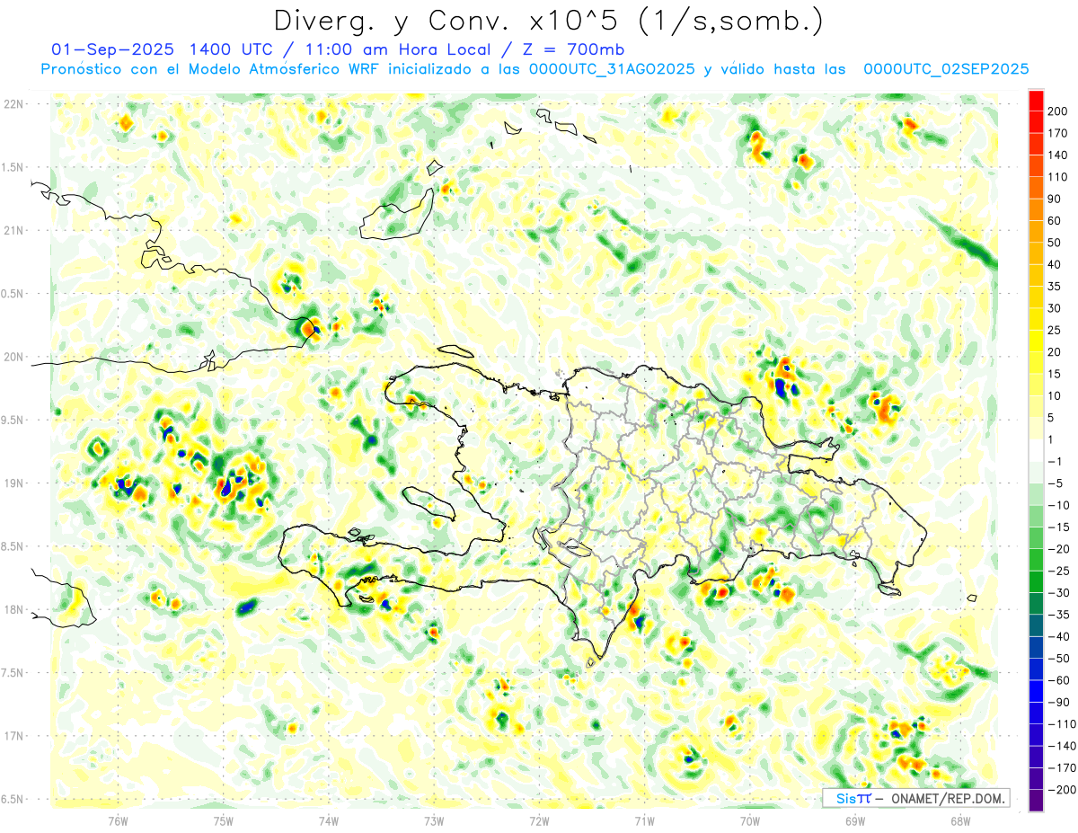Click the negative '-60' colorbar label
This screenshot has height=833, width=1078.
click(1060, 680)
